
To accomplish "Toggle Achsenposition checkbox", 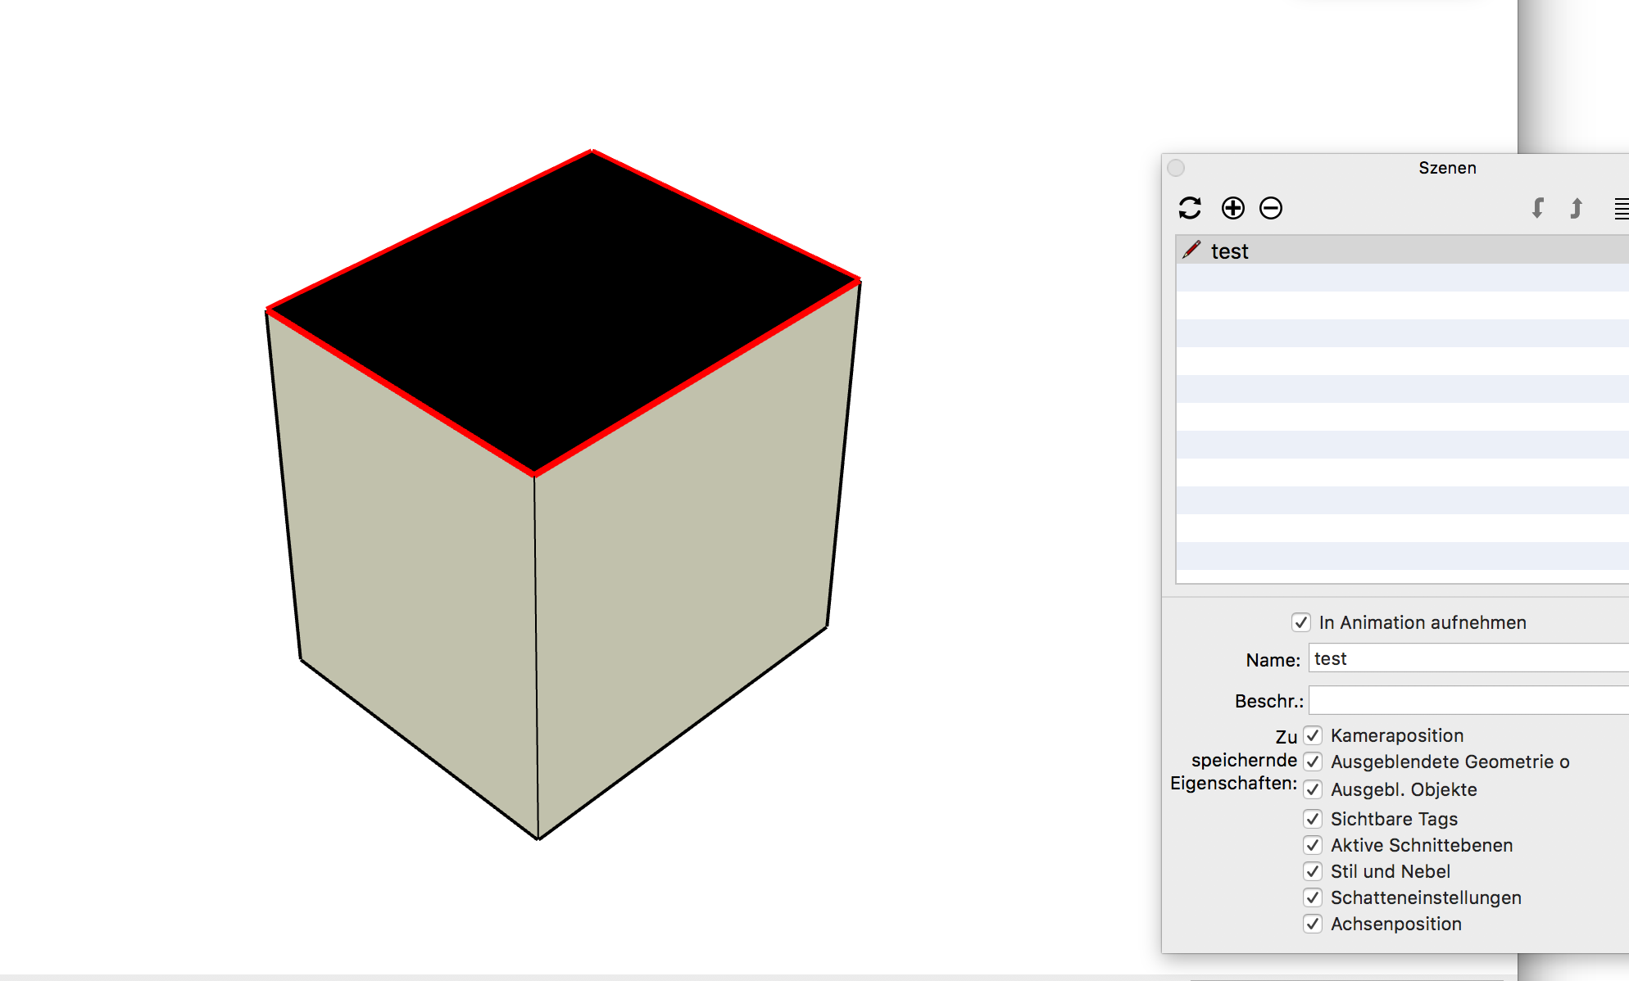I will coord(1313,924).
